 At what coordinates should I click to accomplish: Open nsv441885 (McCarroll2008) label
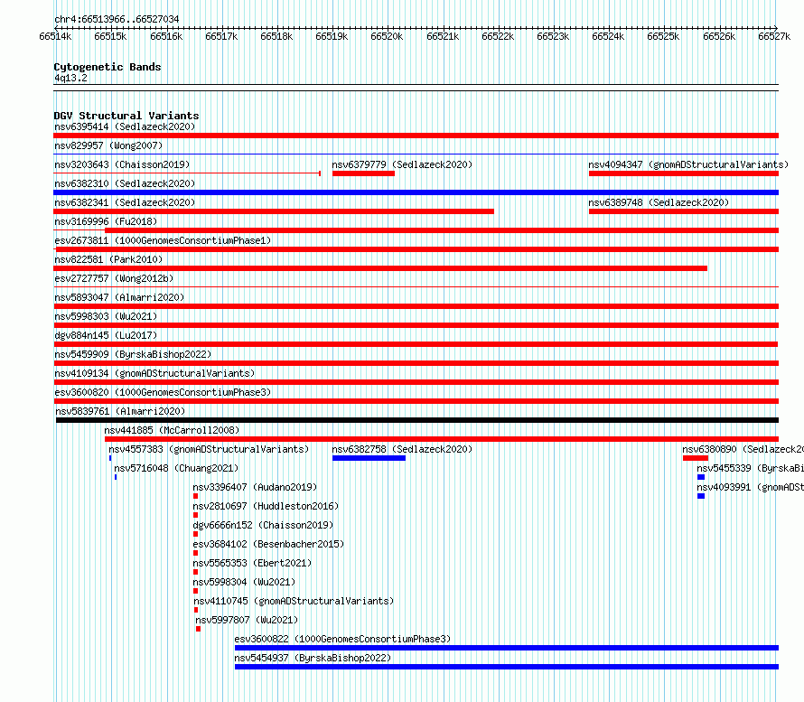click(172, 430)
